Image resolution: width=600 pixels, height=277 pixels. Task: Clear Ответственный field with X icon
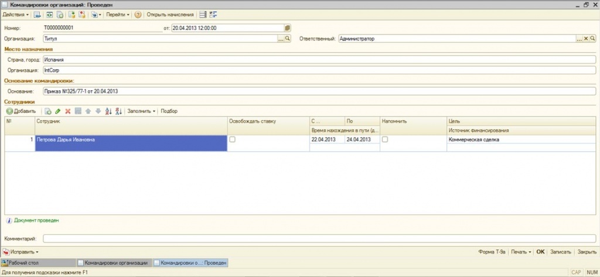pyautogui.click(x=585, y=39)
